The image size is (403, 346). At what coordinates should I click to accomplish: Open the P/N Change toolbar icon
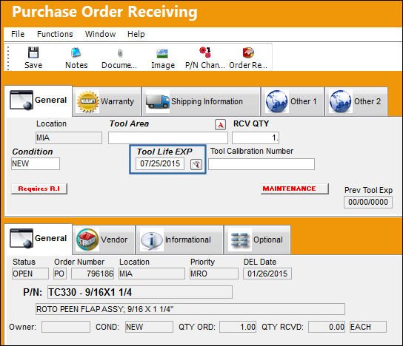(x=205, y=52)
